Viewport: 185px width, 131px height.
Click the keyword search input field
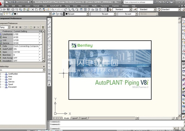(x=138, y=2)
